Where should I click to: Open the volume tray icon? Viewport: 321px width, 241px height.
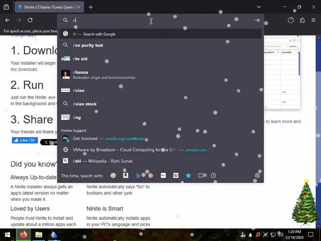click(x=280, y=235)
